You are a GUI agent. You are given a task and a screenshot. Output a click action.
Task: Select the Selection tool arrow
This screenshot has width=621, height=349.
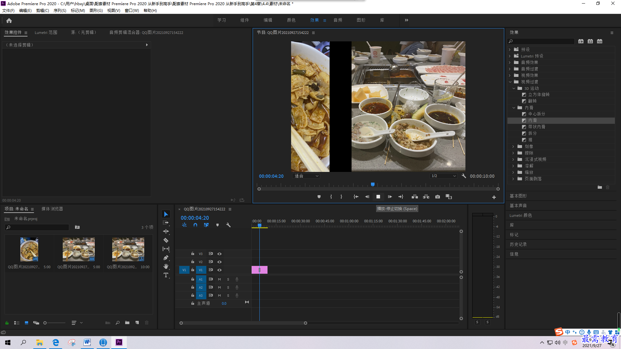166,214
